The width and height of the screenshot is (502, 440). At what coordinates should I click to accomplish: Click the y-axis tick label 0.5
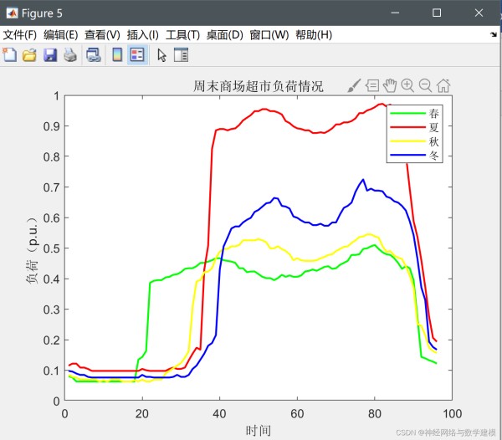[x=52, y=248]
